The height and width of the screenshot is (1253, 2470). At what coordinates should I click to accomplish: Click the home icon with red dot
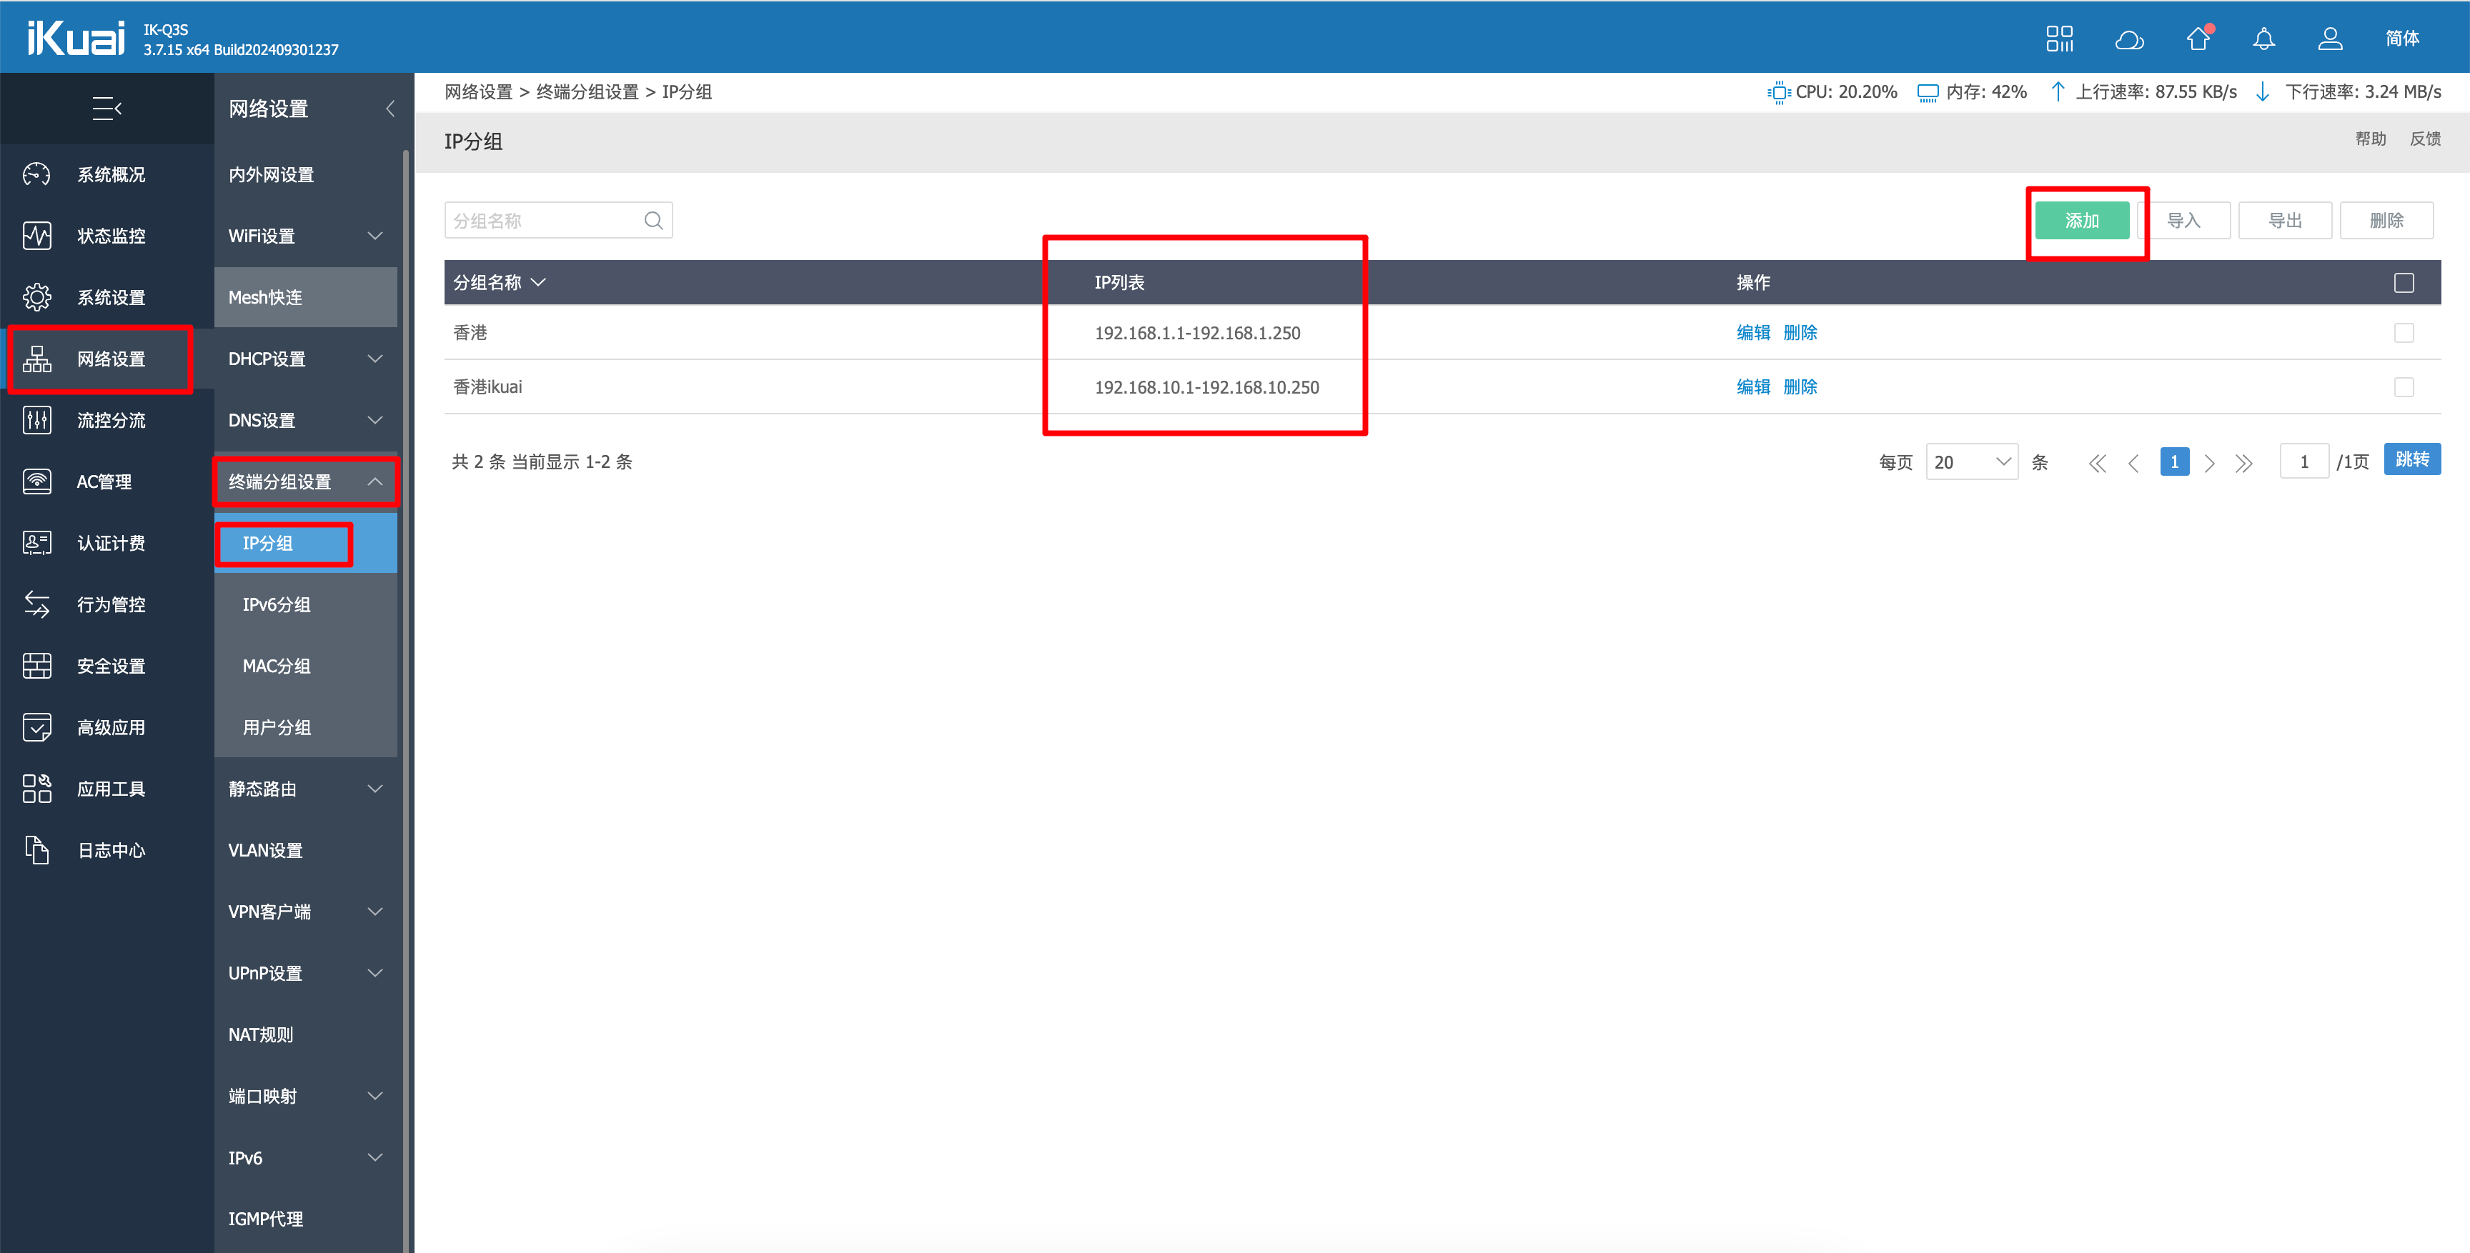click(2198, 39)
